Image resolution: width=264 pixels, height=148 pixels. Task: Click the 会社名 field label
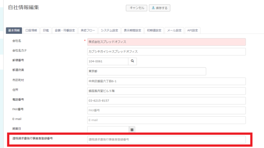[x=16, y=41]
